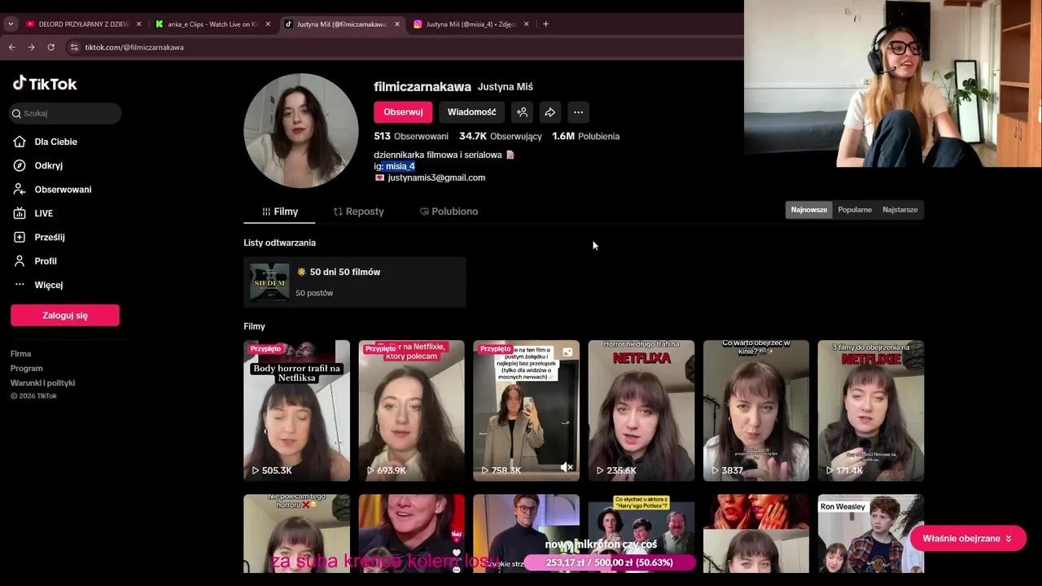View site information icon in address bar

[x=75, y=47]
